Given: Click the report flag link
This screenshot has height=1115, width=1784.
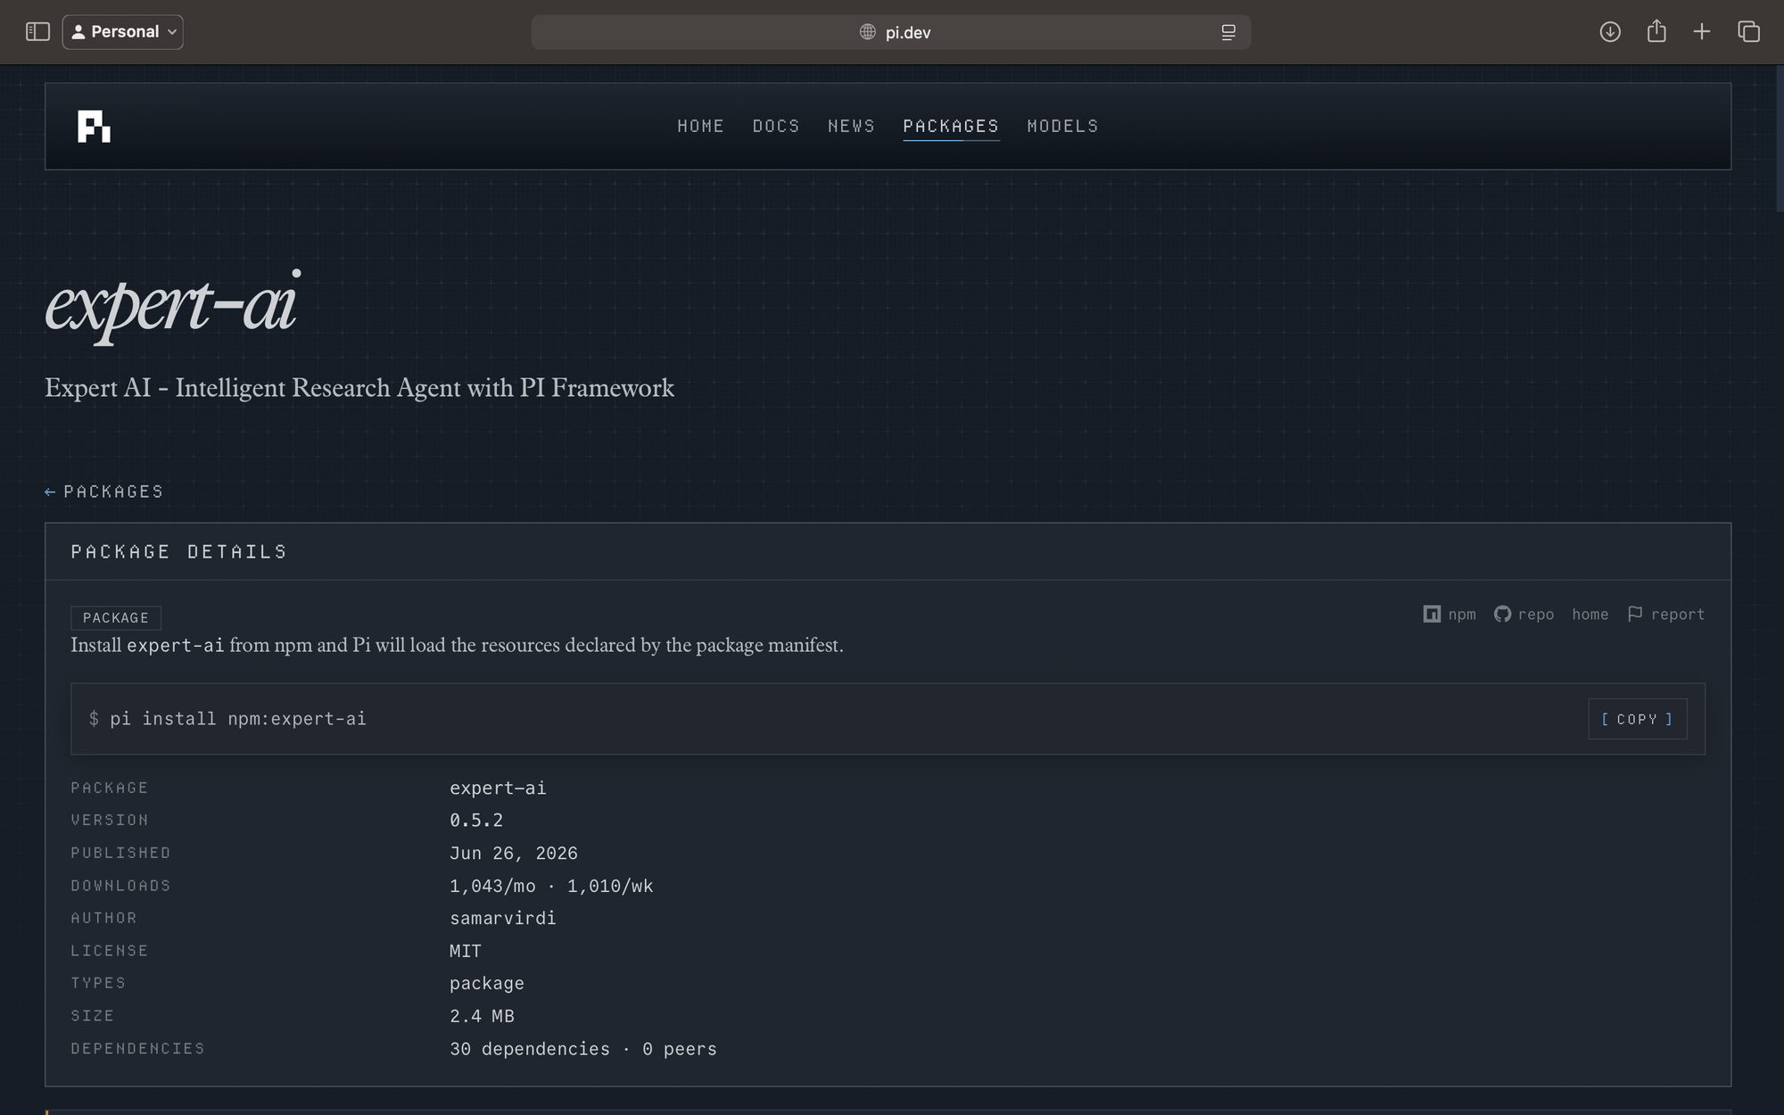Looking at the screenshot, I should (1665, 614).
